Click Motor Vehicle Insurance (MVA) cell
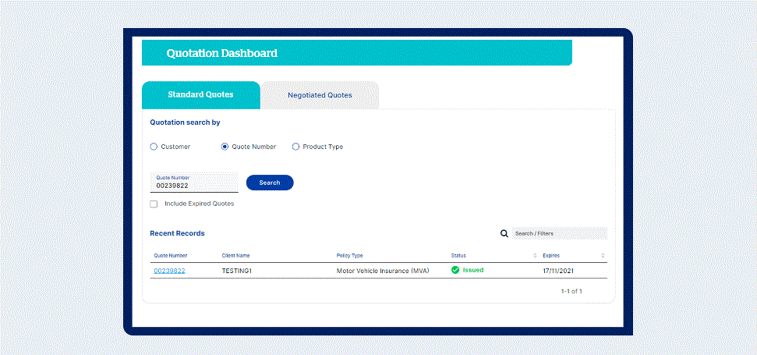 383,271
